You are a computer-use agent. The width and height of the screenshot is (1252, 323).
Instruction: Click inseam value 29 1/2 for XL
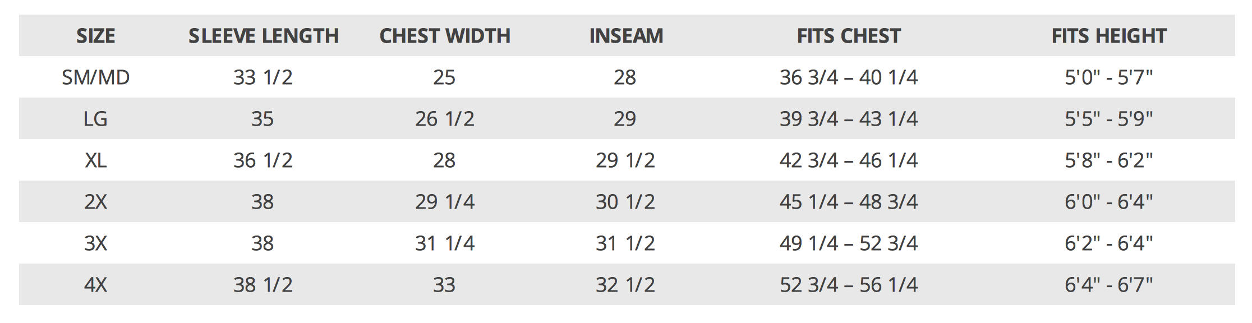[625, 160]
